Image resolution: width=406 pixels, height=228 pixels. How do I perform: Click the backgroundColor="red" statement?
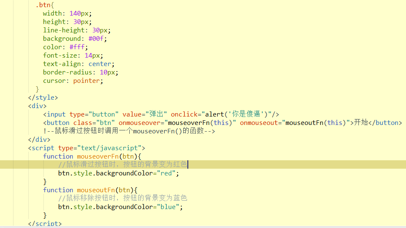[x=119, y=173]
